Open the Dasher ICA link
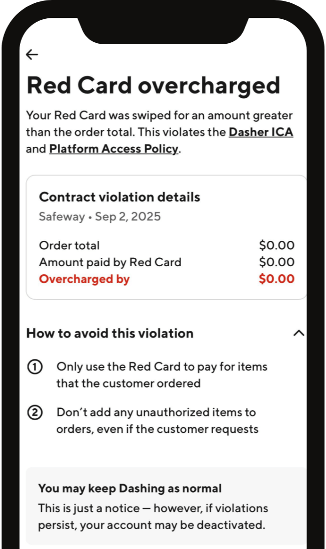 tap(261, 132)
